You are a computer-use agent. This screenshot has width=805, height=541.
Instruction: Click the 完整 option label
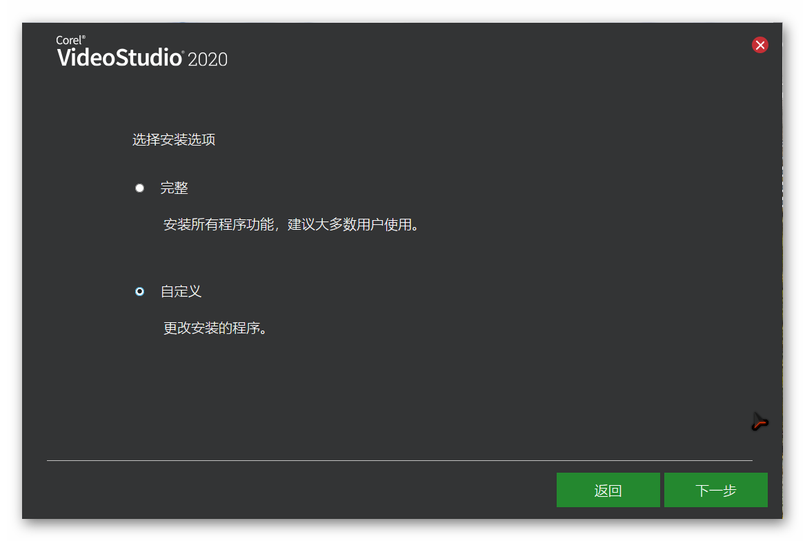pyautogui.click(x=174, y=188)
